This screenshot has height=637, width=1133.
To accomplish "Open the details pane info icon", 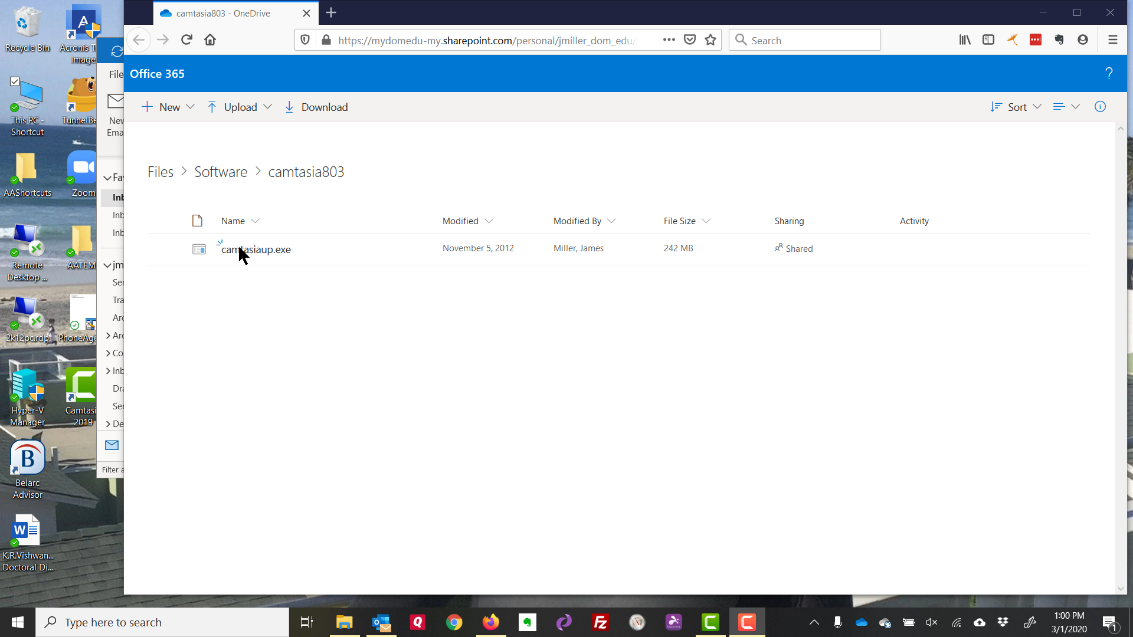I will [1100, 107].
